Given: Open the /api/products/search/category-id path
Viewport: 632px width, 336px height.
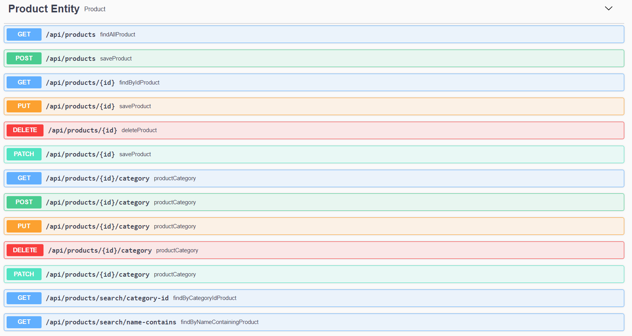Looking at the screenshot, I should pos(107,298).
